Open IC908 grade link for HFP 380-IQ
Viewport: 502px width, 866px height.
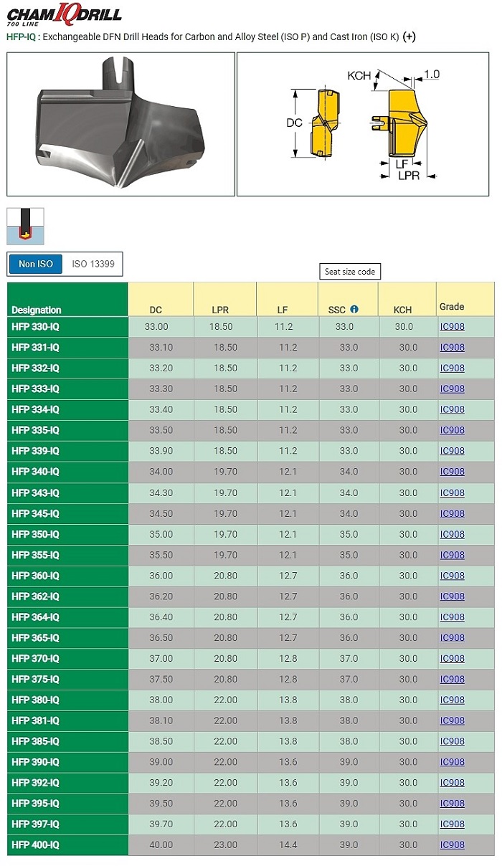pyautogui.click(x=453, y=700)
